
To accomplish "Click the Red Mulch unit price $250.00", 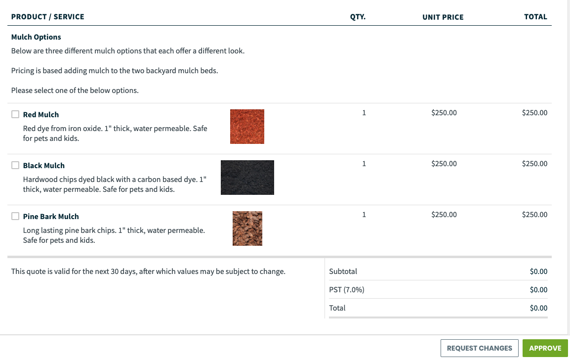I will 444,112.
